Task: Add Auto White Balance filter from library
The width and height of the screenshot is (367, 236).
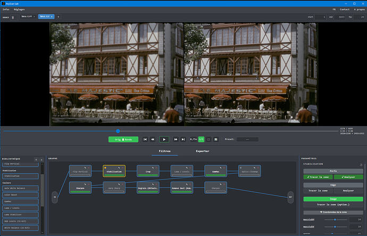Action: coord(20,188)
